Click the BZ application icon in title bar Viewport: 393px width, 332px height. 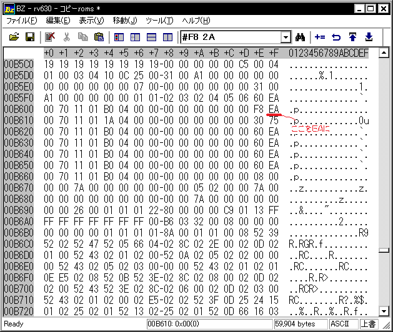[9, 9]
